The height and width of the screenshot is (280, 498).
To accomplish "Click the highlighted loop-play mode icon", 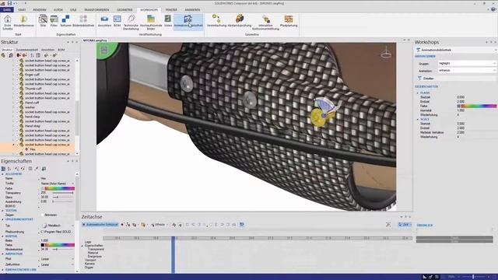I will pyautogui.click(x=242, y=225).
